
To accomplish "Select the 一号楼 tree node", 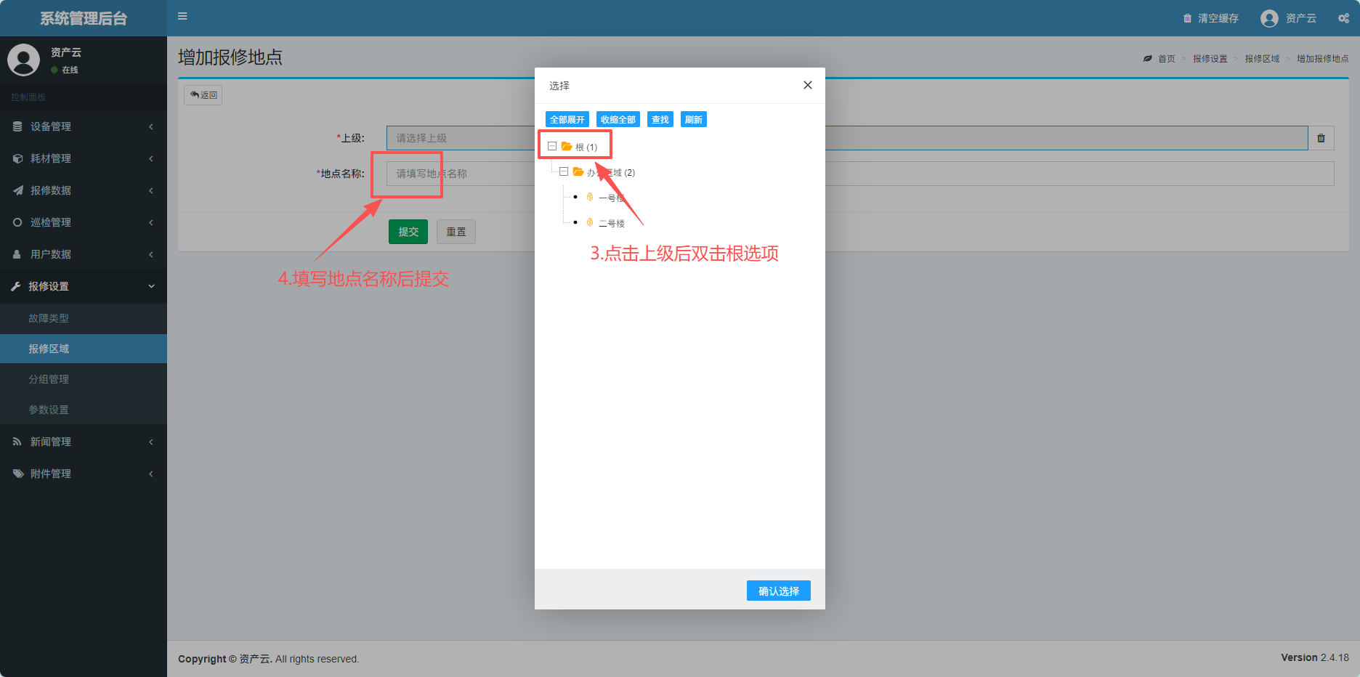I will [x=610, y=198].
